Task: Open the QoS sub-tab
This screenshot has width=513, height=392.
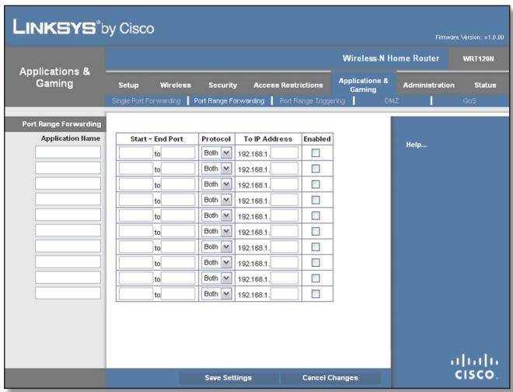Action: [469, 101]
